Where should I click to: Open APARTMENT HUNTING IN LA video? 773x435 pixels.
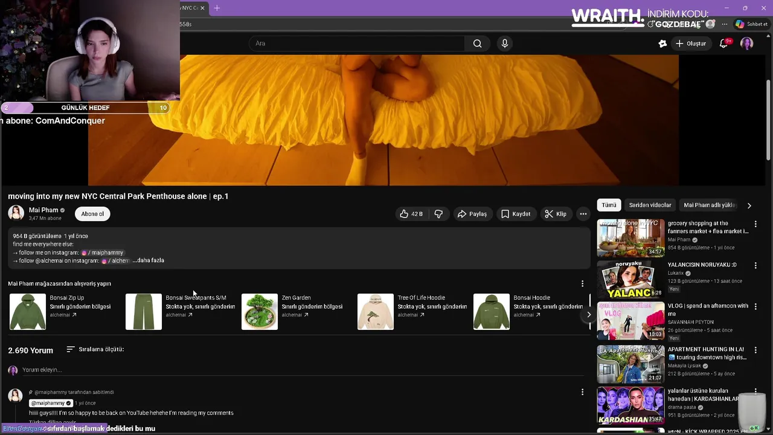[x=630, y=364]
